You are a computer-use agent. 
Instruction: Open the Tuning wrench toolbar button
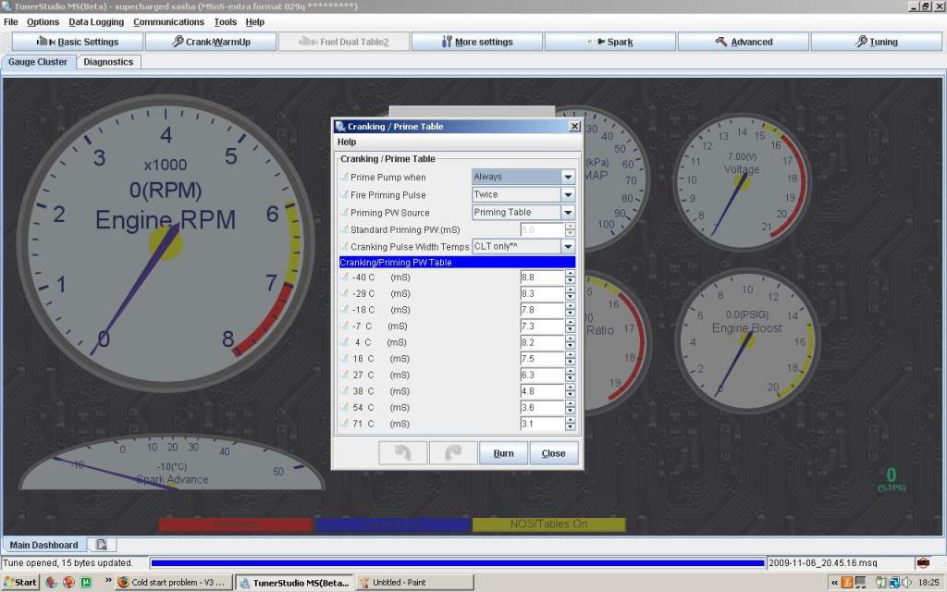(875, 42)
